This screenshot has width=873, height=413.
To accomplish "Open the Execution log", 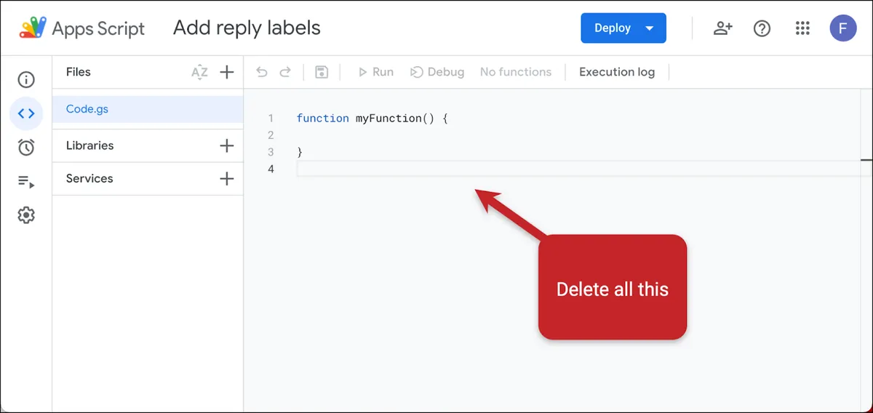I will coord(617,72).
